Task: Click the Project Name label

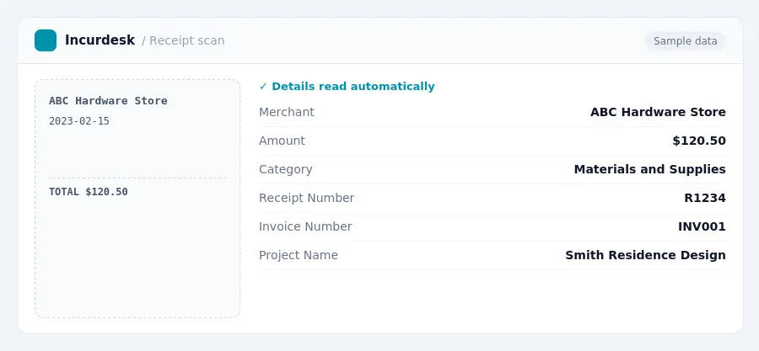Action: pyautogui.click(x=299, y=255)
